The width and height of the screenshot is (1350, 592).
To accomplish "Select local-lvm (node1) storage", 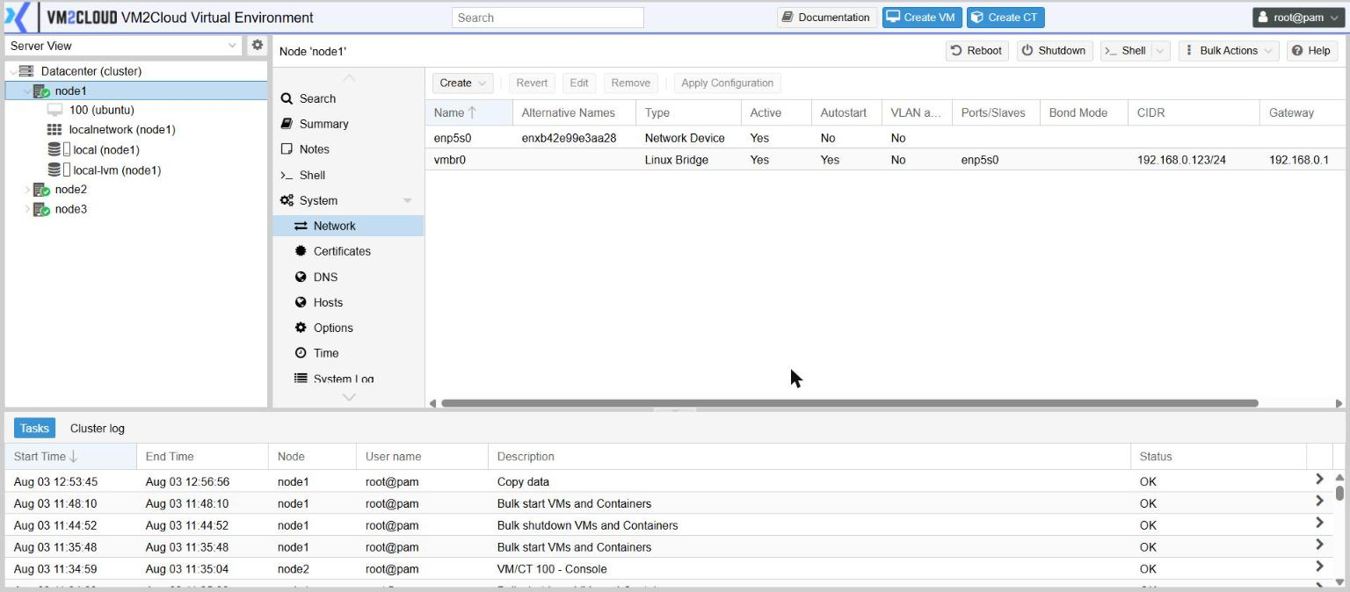I will point(117,170).
